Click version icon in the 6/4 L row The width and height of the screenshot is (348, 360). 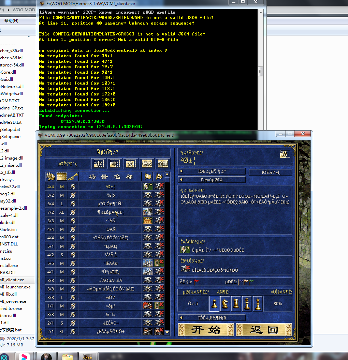[x=73, y=204]
